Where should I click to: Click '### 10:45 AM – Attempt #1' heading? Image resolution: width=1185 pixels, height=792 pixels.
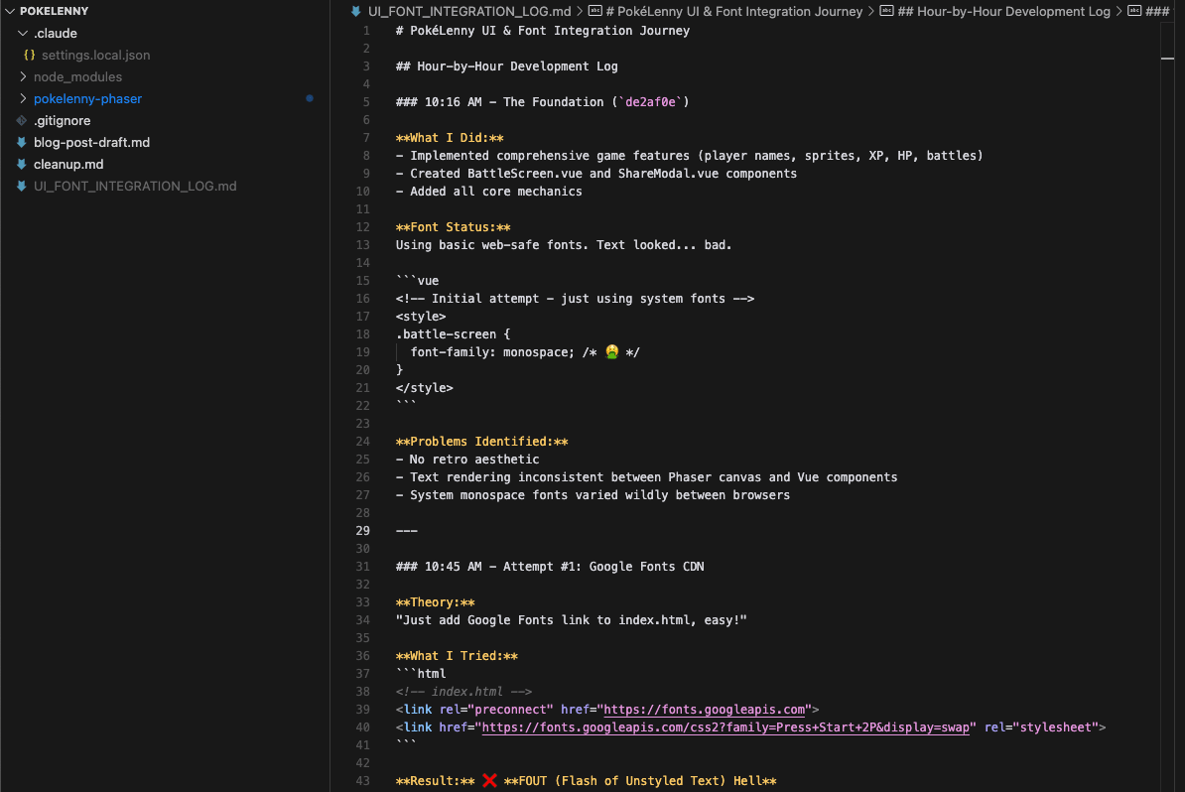pos(550,566)
